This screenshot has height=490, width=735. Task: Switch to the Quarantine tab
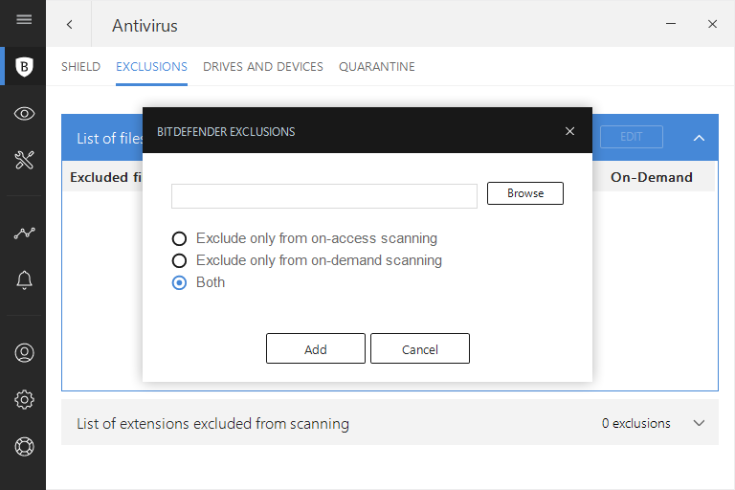pos(377,67)
